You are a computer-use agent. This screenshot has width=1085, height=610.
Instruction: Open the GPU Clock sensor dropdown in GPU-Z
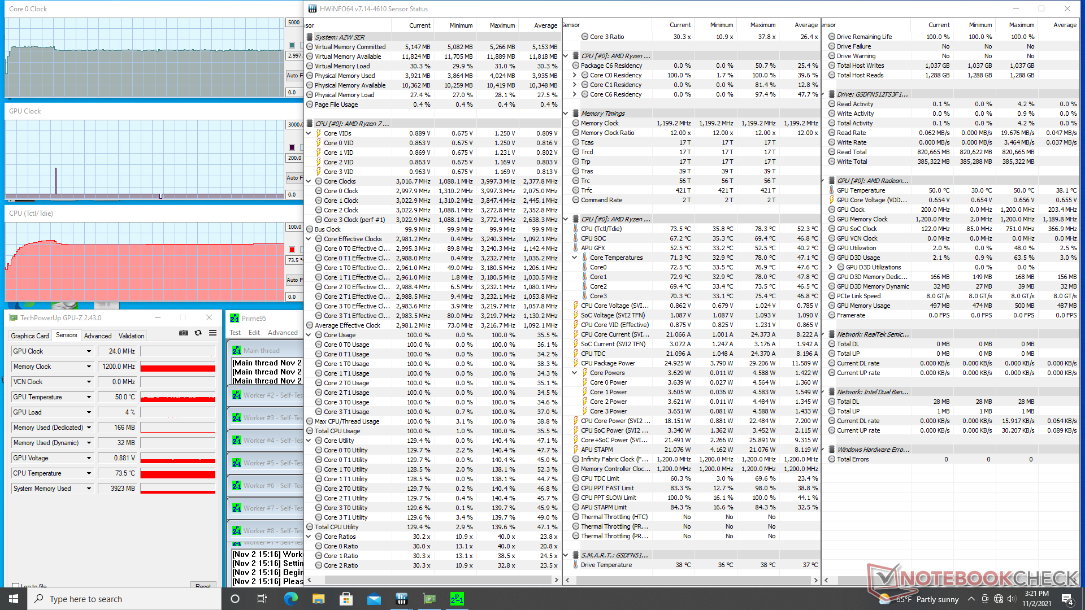click(x=89, y=351)
